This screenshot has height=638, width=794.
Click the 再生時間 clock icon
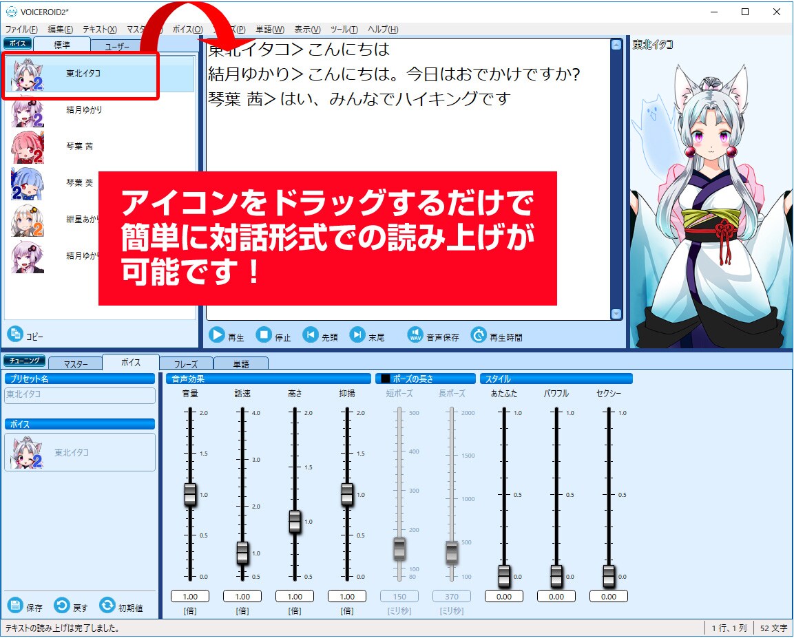click(479, 335)
